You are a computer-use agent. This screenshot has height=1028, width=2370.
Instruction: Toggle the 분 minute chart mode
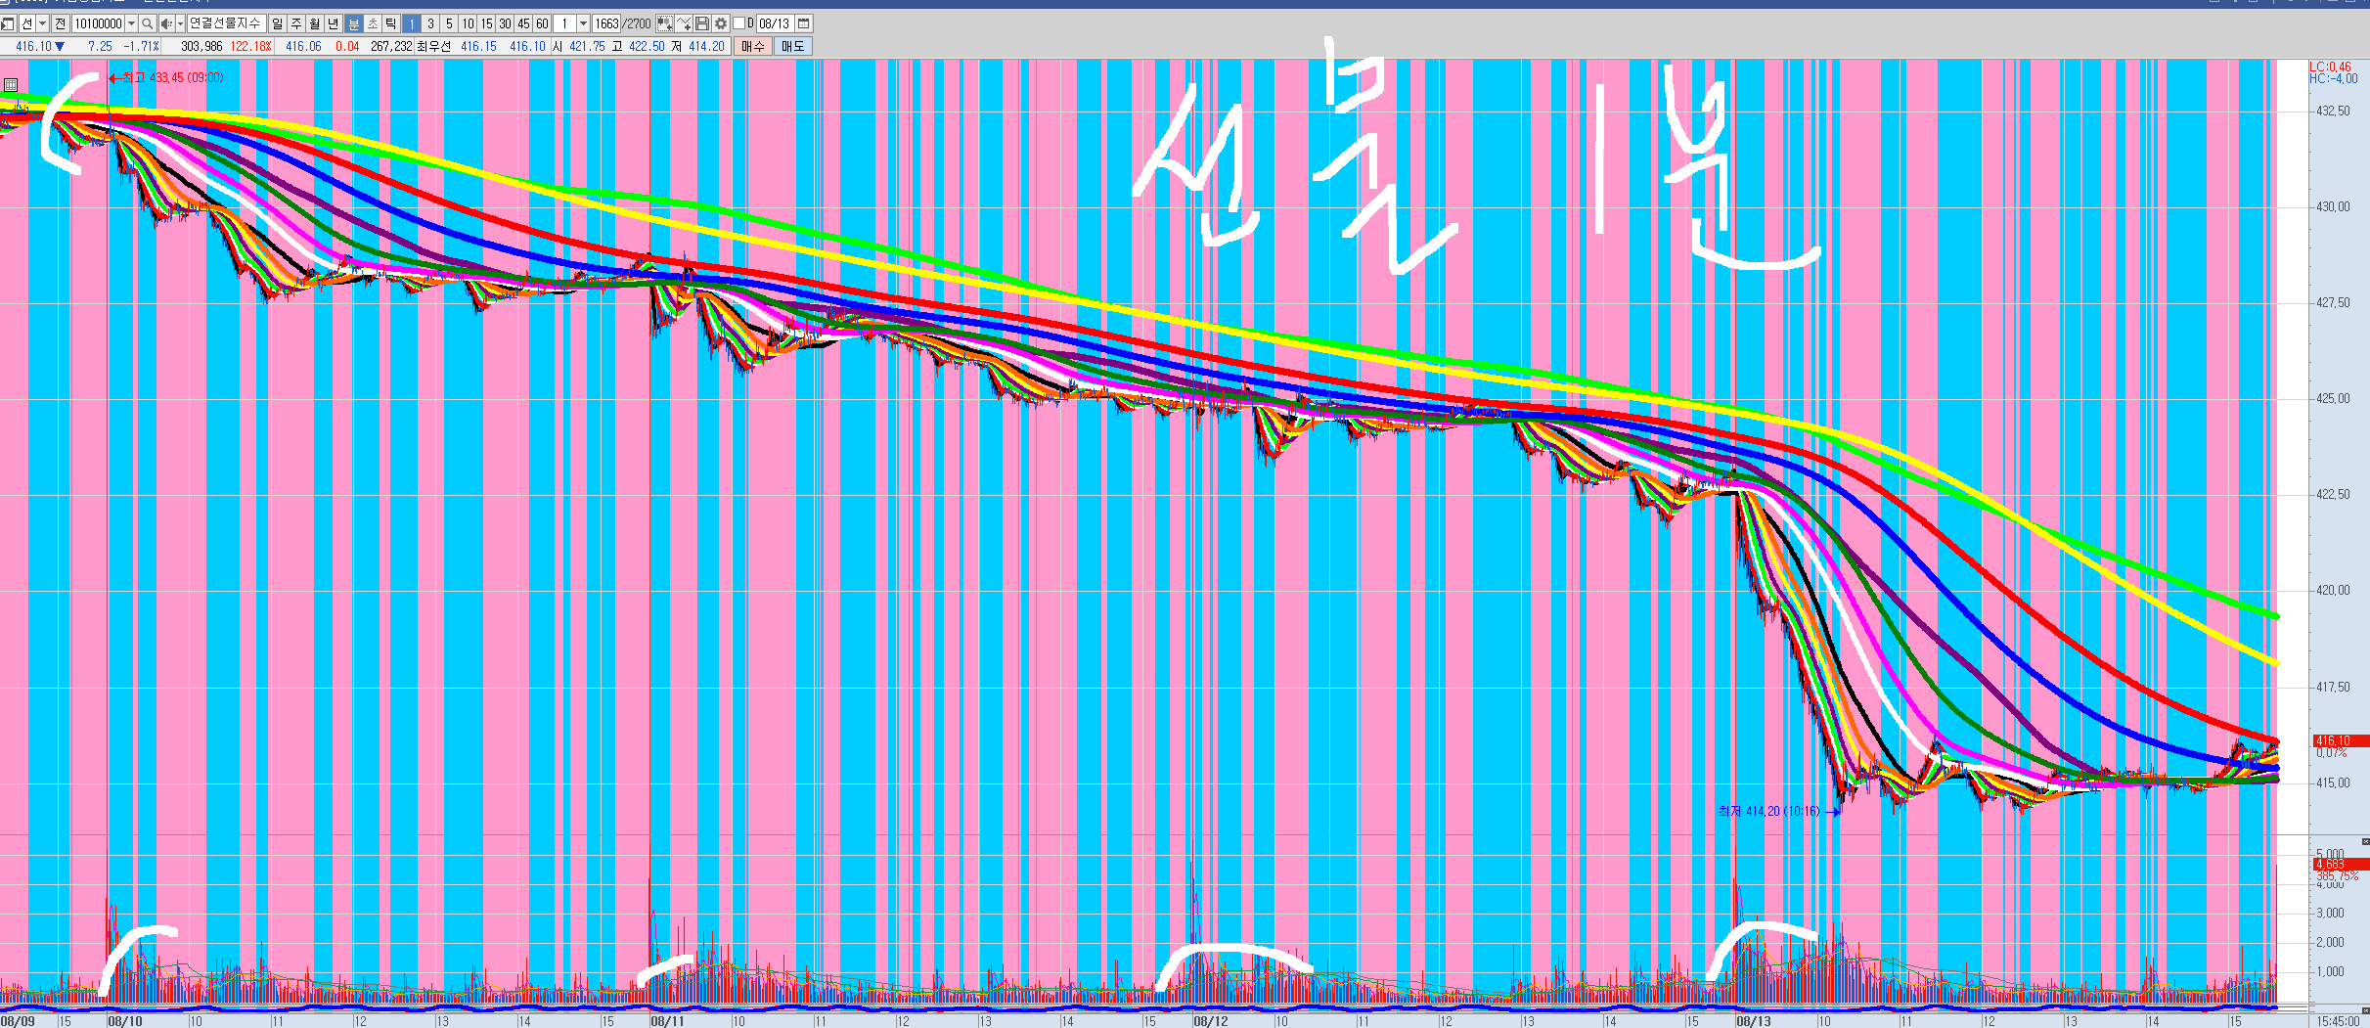pyautogui.click(x=354, y=23)
